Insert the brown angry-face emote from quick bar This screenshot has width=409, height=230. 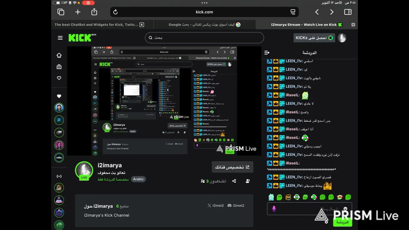[288, 197]
